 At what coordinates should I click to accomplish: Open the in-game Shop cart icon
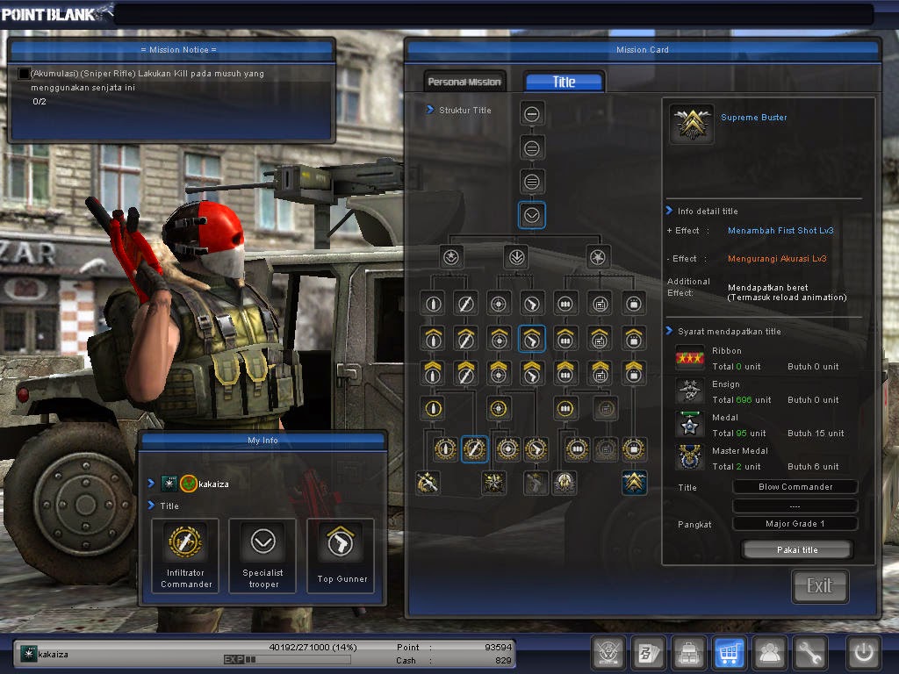point(730,653)
